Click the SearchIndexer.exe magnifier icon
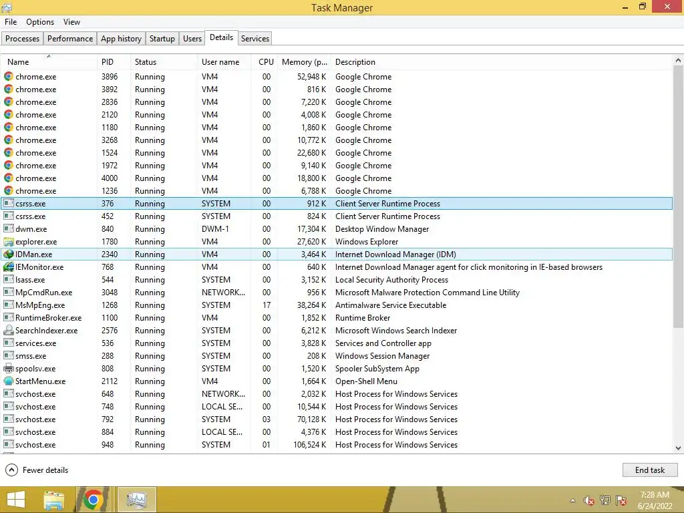Screen dimensions: 684x513 (x=8, y=330)
